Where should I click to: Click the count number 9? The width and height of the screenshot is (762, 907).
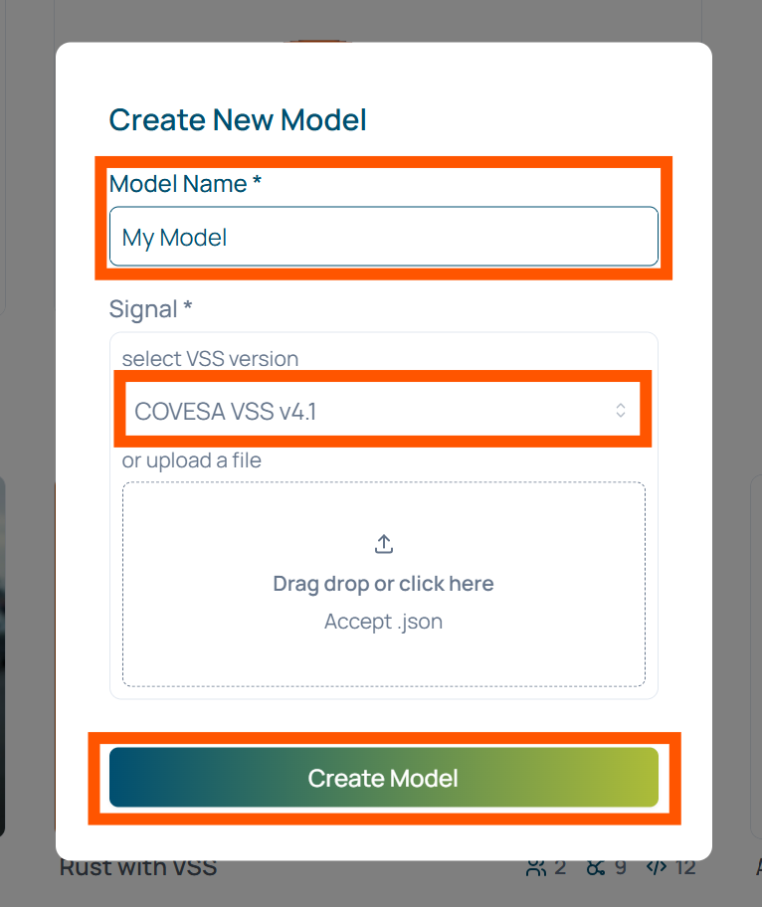[x=620, y=867]
